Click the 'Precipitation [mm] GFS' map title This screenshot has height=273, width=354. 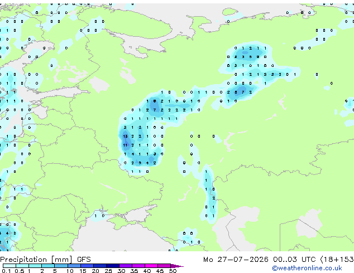(45, 260)
